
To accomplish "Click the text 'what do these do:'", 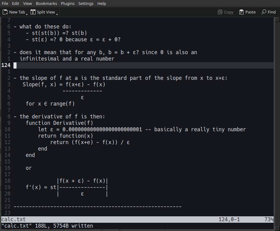I will (x=45, y=27).
